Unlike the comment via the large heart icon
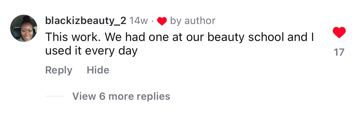The image size is (363, 117). click(x=339, y=33)
